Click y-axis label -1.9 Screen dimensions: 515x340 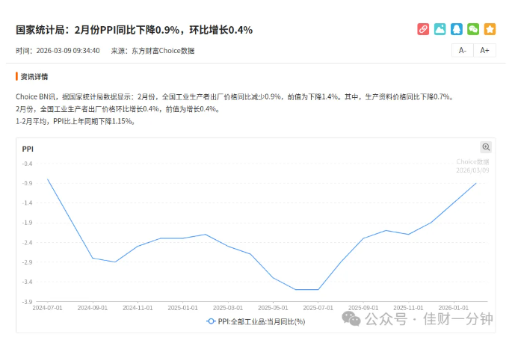pyautogui.click(x=27, y=223)
